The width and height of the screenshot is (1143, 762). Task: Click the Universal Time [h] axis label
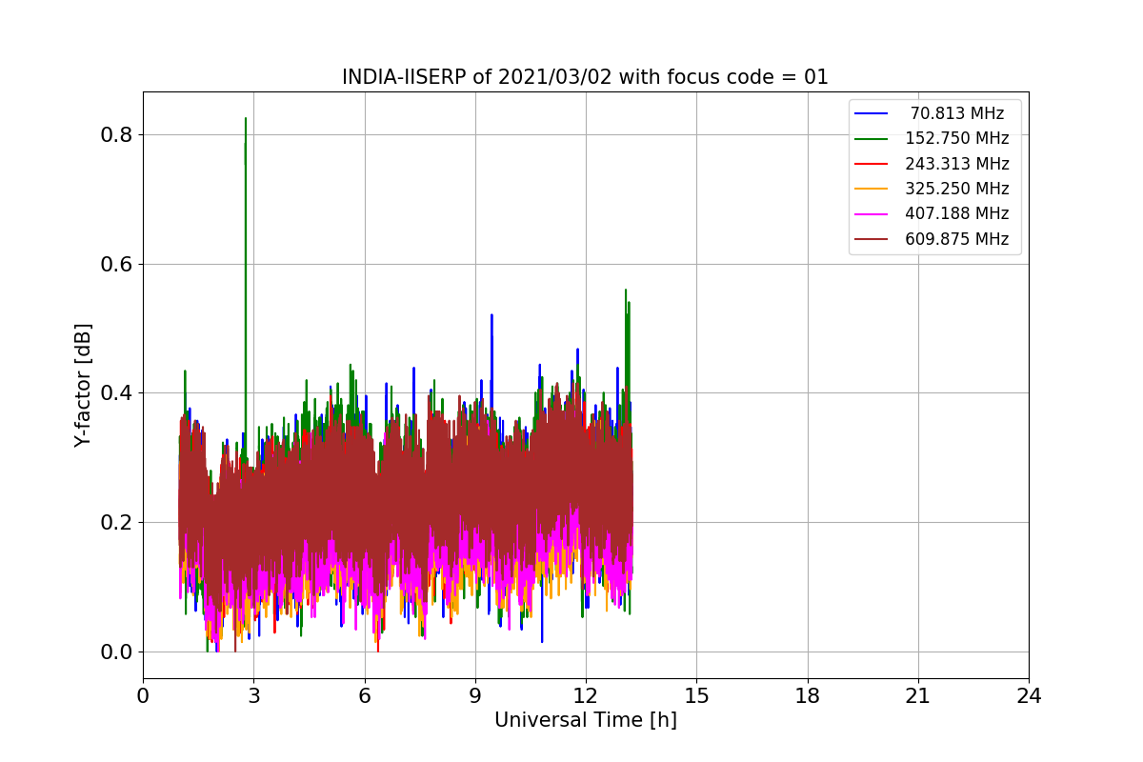tap(586, 721)
